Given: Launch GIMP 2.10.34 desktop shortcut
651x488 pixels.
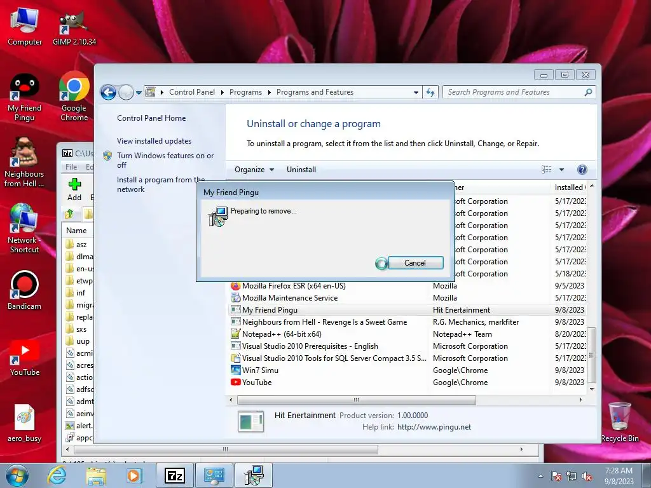Looking at the screenshot, I should click(74, 27).
